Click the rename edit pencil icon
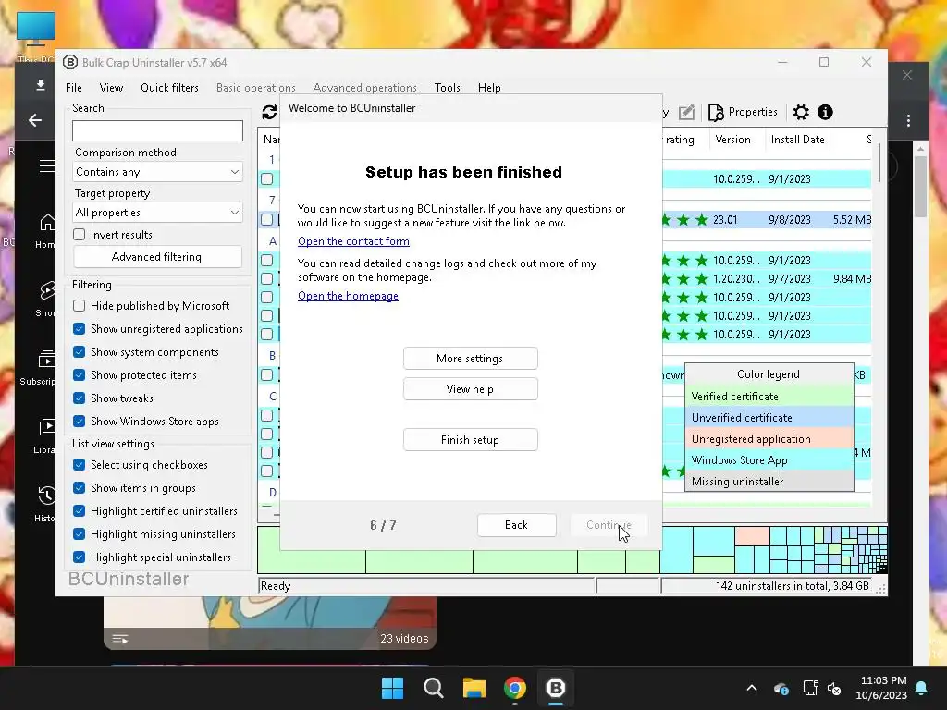This screenshot has height=710, width=947. point(687,112)
